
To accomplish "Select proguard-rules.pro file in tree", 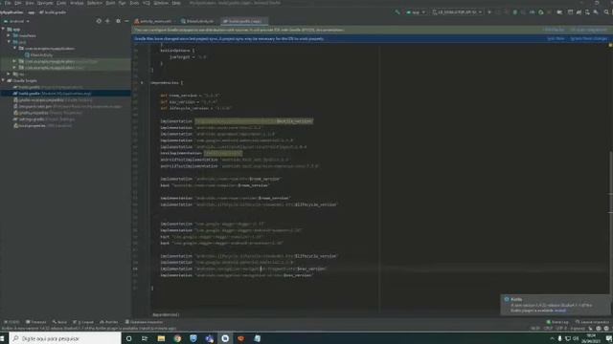I will click(68, 106).
